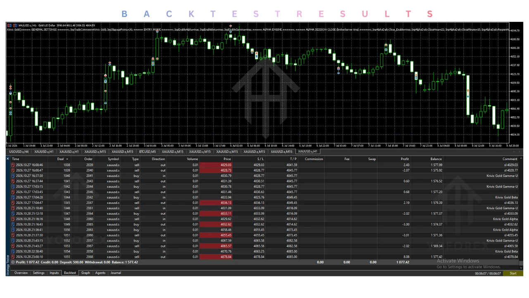Select the Backtest tab

pos(70,273)
